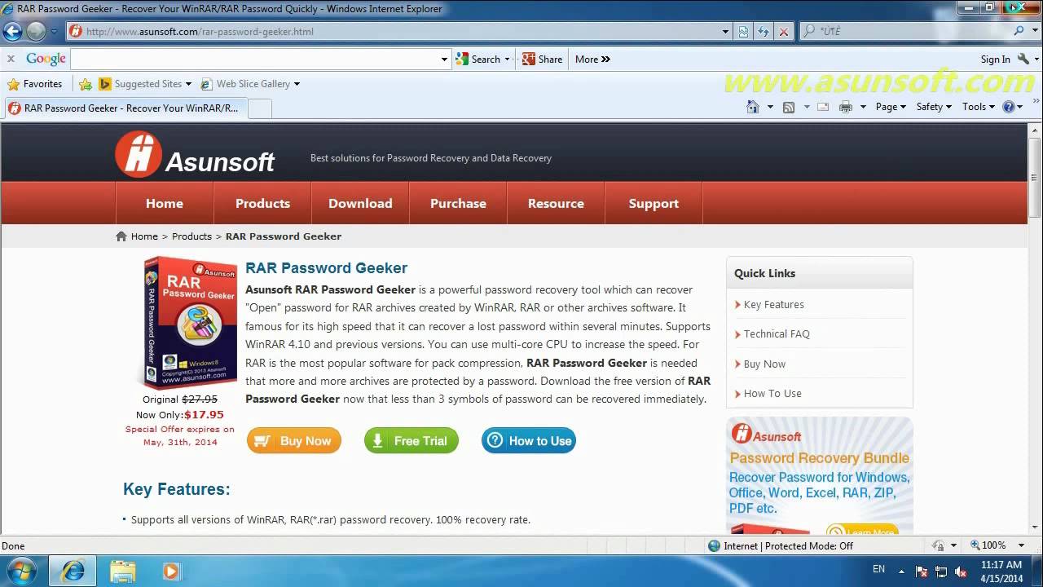Image resolution: width=1043 pixels, height=587 pixels.
Task: Click the search magnifier icon in search box
Action: (1019, 31)
